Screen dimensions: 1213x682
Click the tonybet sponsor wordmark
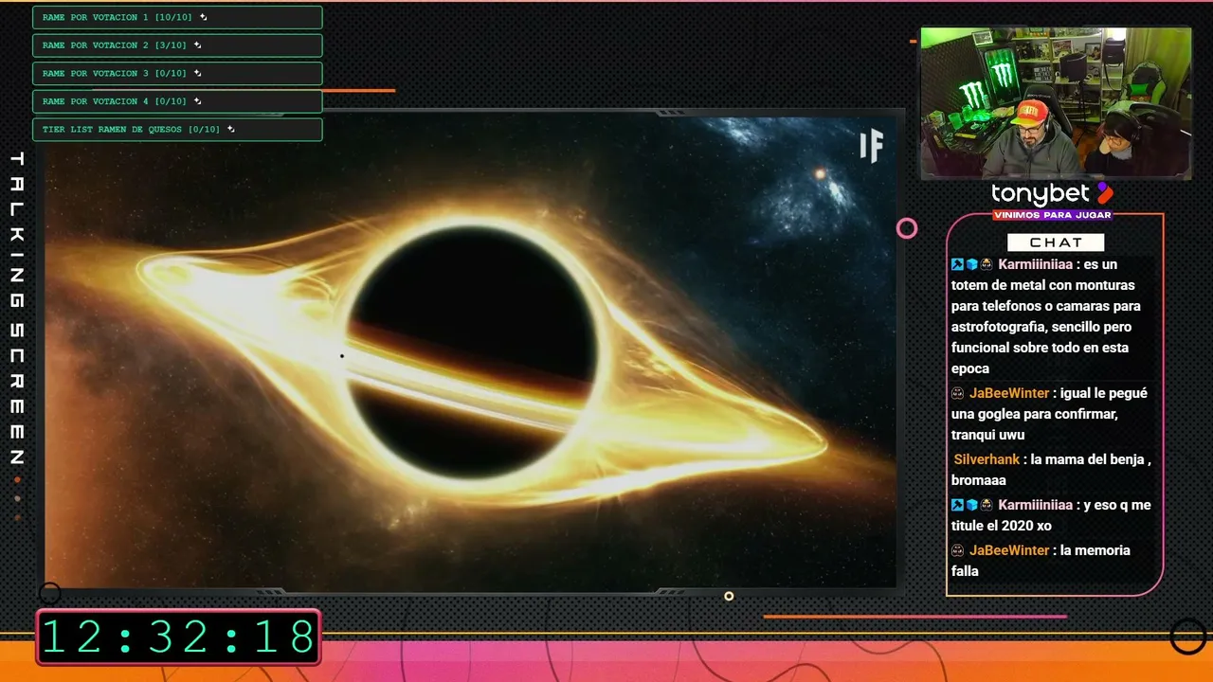coord(1041,194)
